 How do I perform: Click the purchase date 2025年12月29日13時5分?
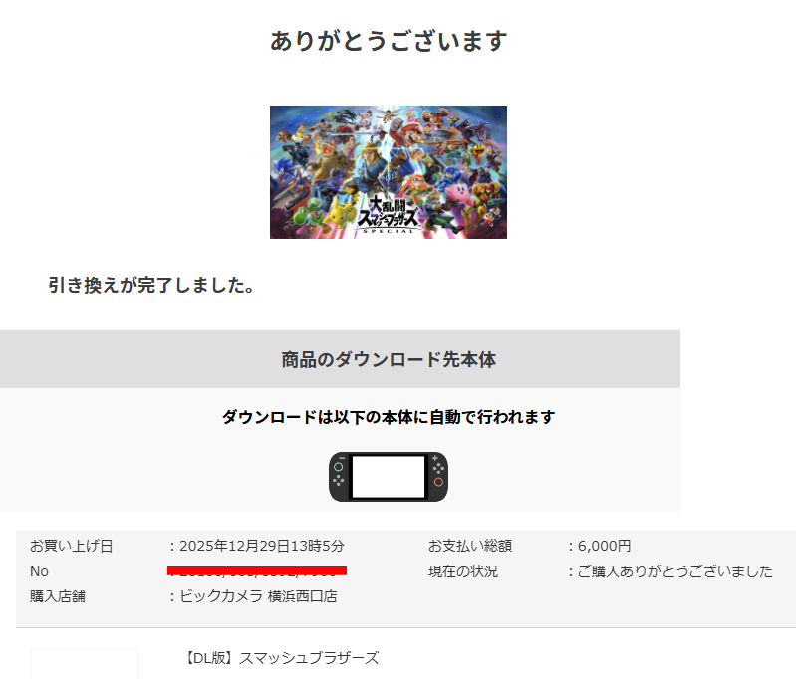[x=261, y=546]
